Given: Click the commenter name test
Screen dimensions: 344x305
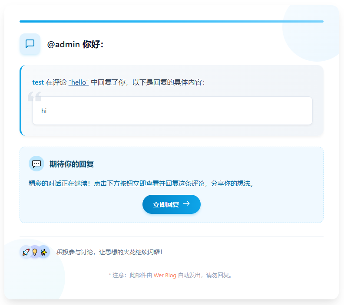Looking at the screenshot, I should pyautogui.click(x=38, y=82).
